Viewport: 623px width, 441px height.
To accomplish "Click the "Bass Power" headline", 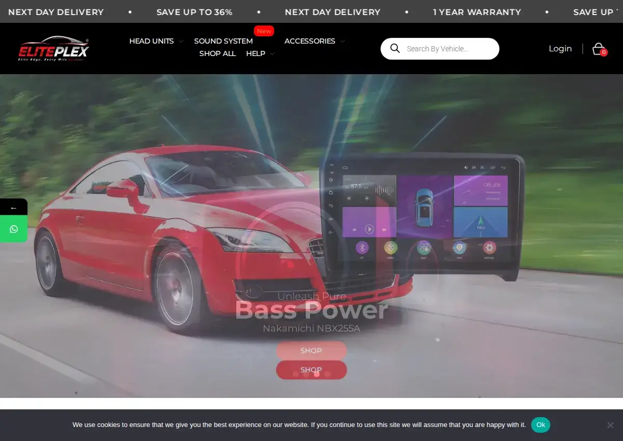I will pos(311,310).
